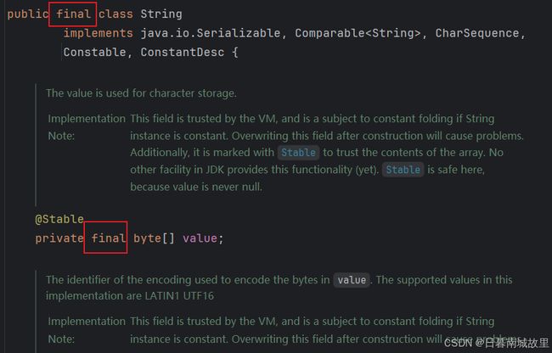Screen dimensions: 552x353
Task: Click the final keyword in the class declaration
Action: tap(73, 14)
